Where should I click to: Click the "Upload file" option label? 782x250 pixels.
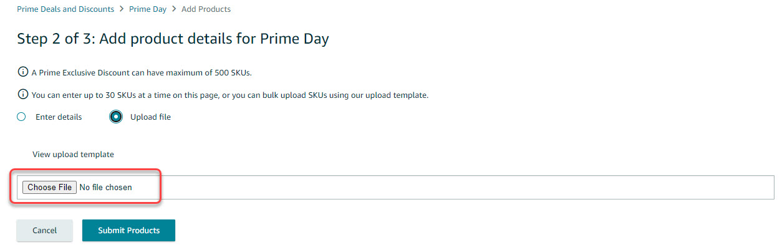(150, 117)
